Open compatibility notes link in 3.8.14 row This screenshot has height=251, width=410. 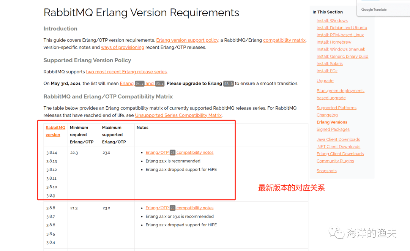pyautogui.click(x=179, y=152)
